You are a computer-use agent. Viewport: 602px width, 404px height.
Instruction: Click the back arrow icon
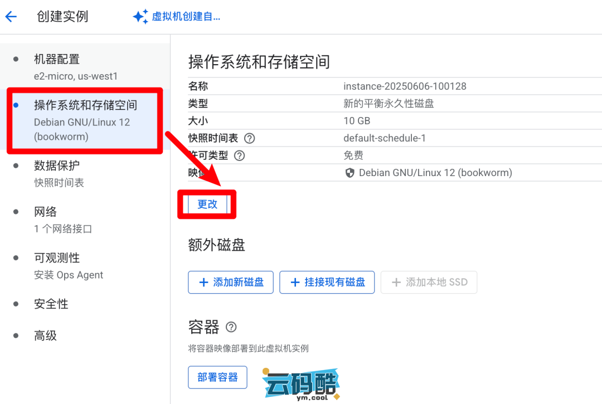click(x=11, y=17)
